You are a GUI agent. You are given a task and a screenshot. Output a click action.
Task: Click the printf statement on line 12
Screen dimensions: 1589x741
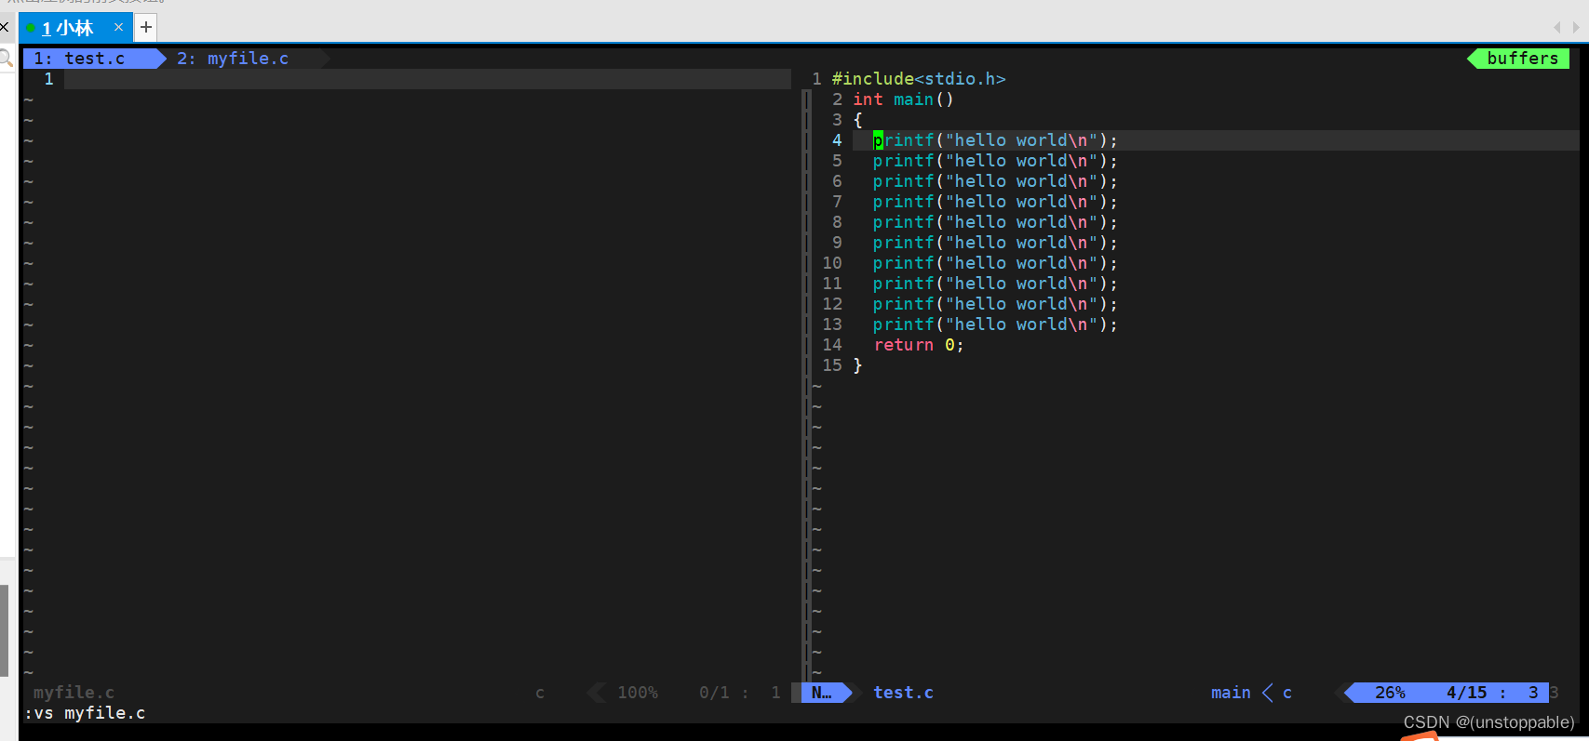point(995,304)
